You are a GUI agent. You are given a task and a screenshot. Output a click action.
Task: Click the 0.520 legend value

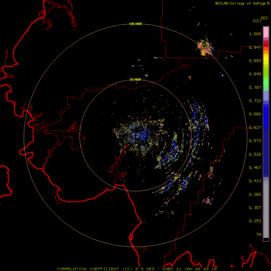[x=255, y=154]
